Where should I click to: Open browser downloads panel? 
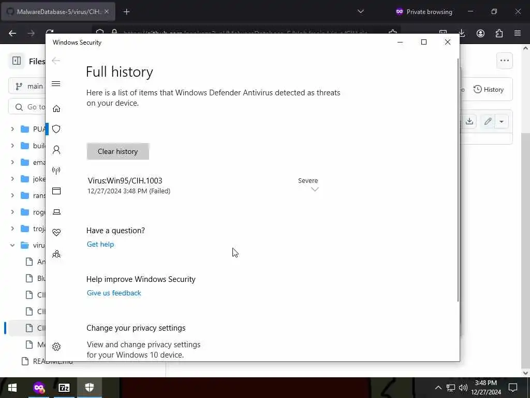coord(462,33)
